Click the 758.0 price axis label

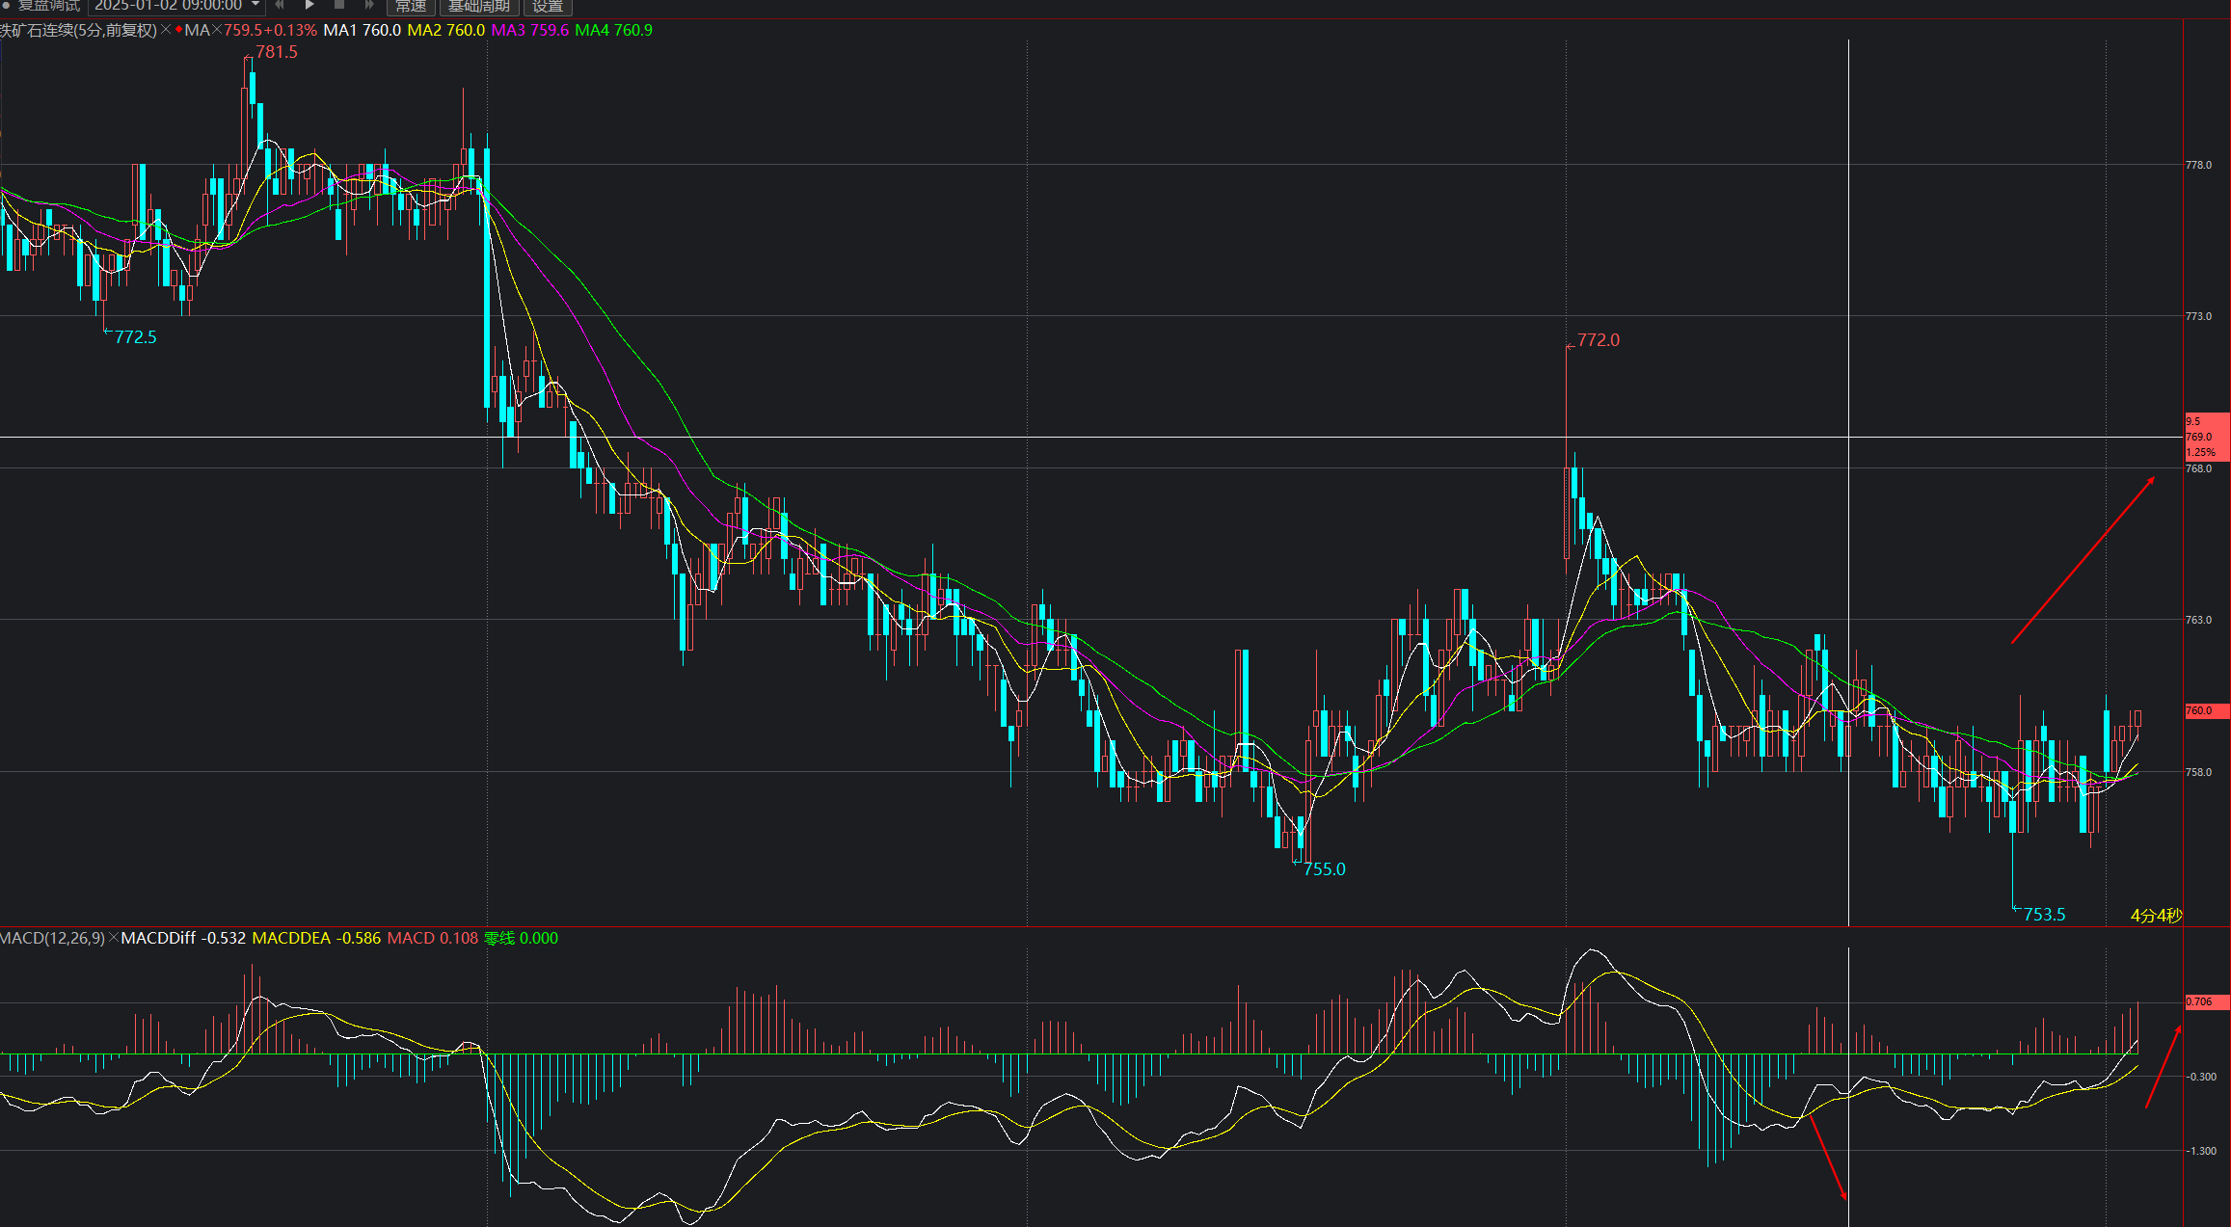[2198, 772]
